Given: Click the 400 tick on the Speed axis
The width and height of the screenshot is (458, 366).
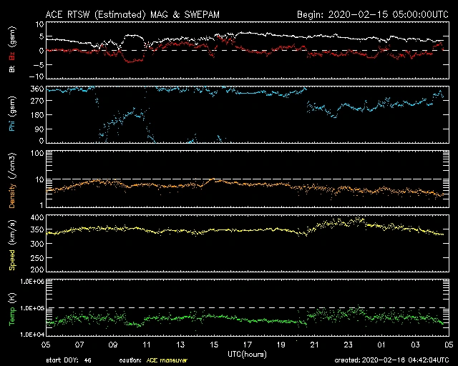Looking at the screenshot, I should coord(37,217).
